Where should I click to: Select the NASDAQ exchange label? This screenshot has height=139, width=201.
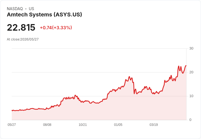[x=15, y=9]
